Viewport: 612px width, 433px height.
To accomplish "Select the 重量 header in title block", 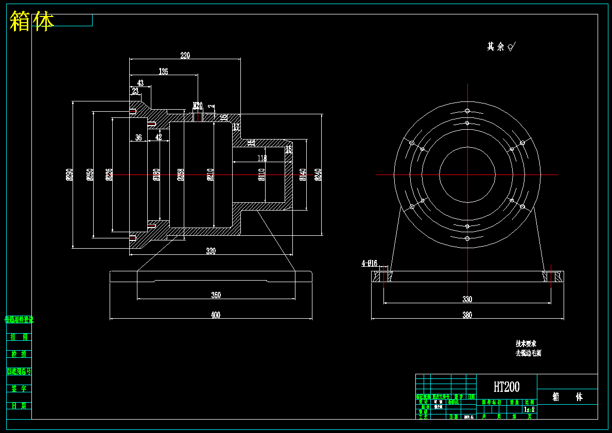I will [514, 402].
